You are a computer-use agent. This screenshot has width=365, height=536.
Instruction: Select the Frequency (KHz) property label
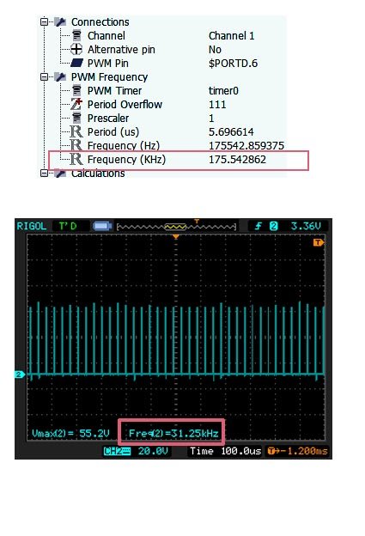126,159
